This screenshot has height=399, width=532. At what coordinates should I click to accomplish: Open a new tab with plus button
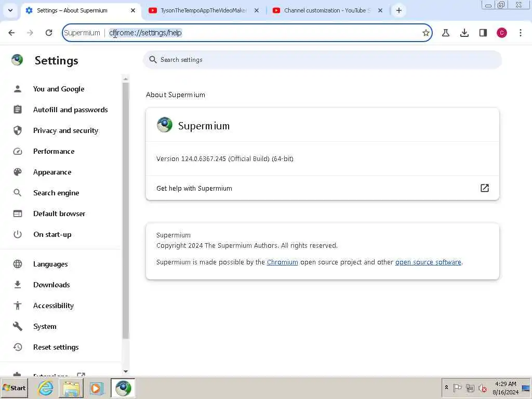(399, 10)
